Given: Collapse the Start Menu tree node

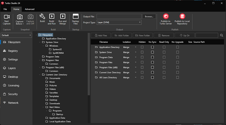Looking at the screenshot, I should (x=43, y=107).
